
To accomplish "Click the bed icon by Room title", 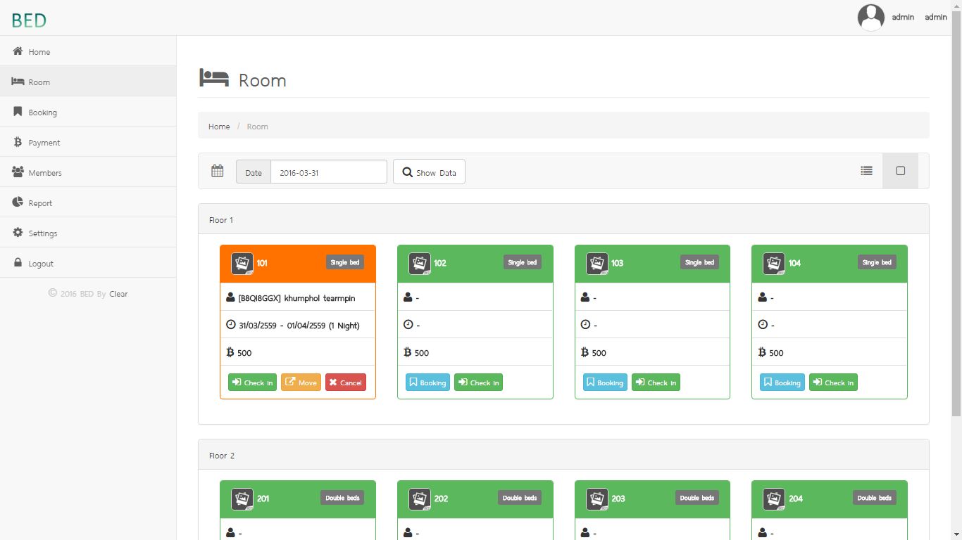I will (214, 78).
